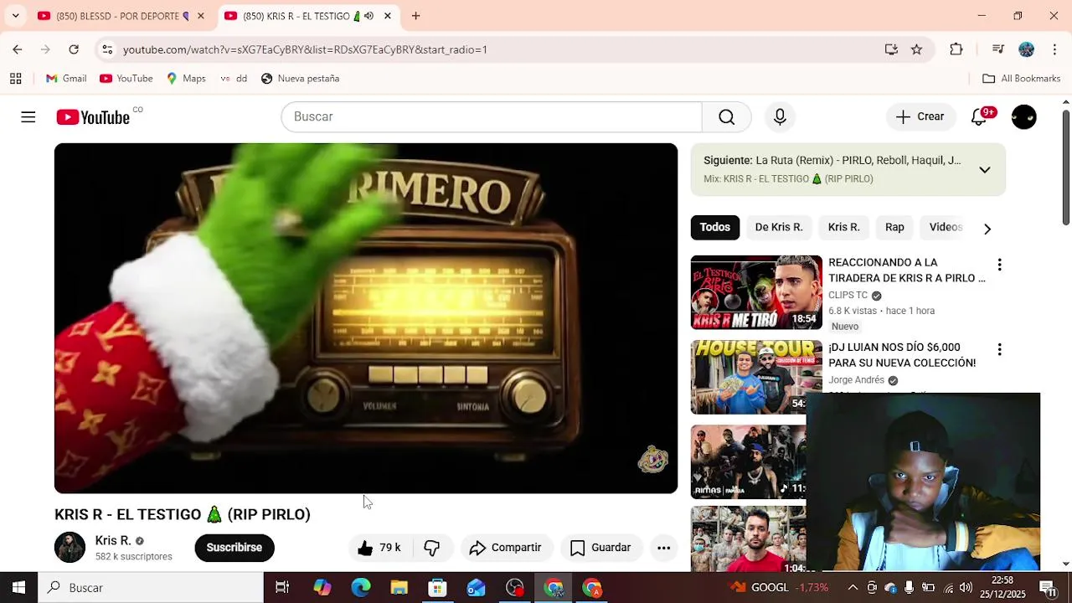Subscribe with the Suscribirse button
Viewport: 1072px width, 603px height.
coord(234,548)
